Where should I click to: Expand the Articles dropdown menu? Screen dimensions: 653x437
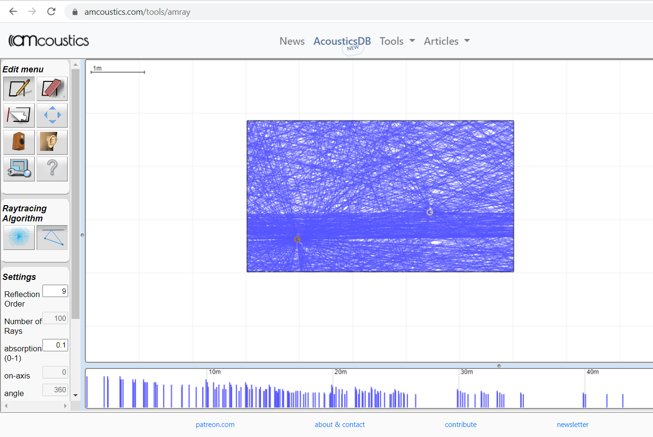point(447,41)
